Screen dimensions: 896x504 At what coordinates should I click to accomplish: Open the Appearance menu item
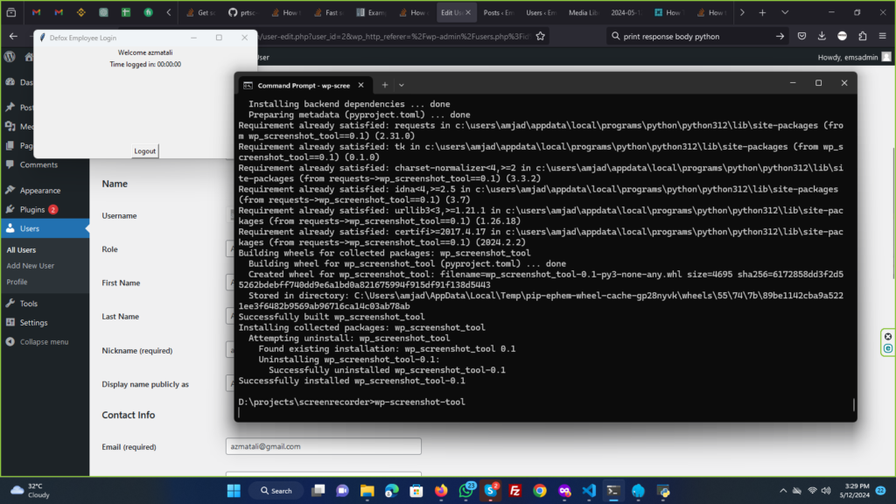point(39,191)
